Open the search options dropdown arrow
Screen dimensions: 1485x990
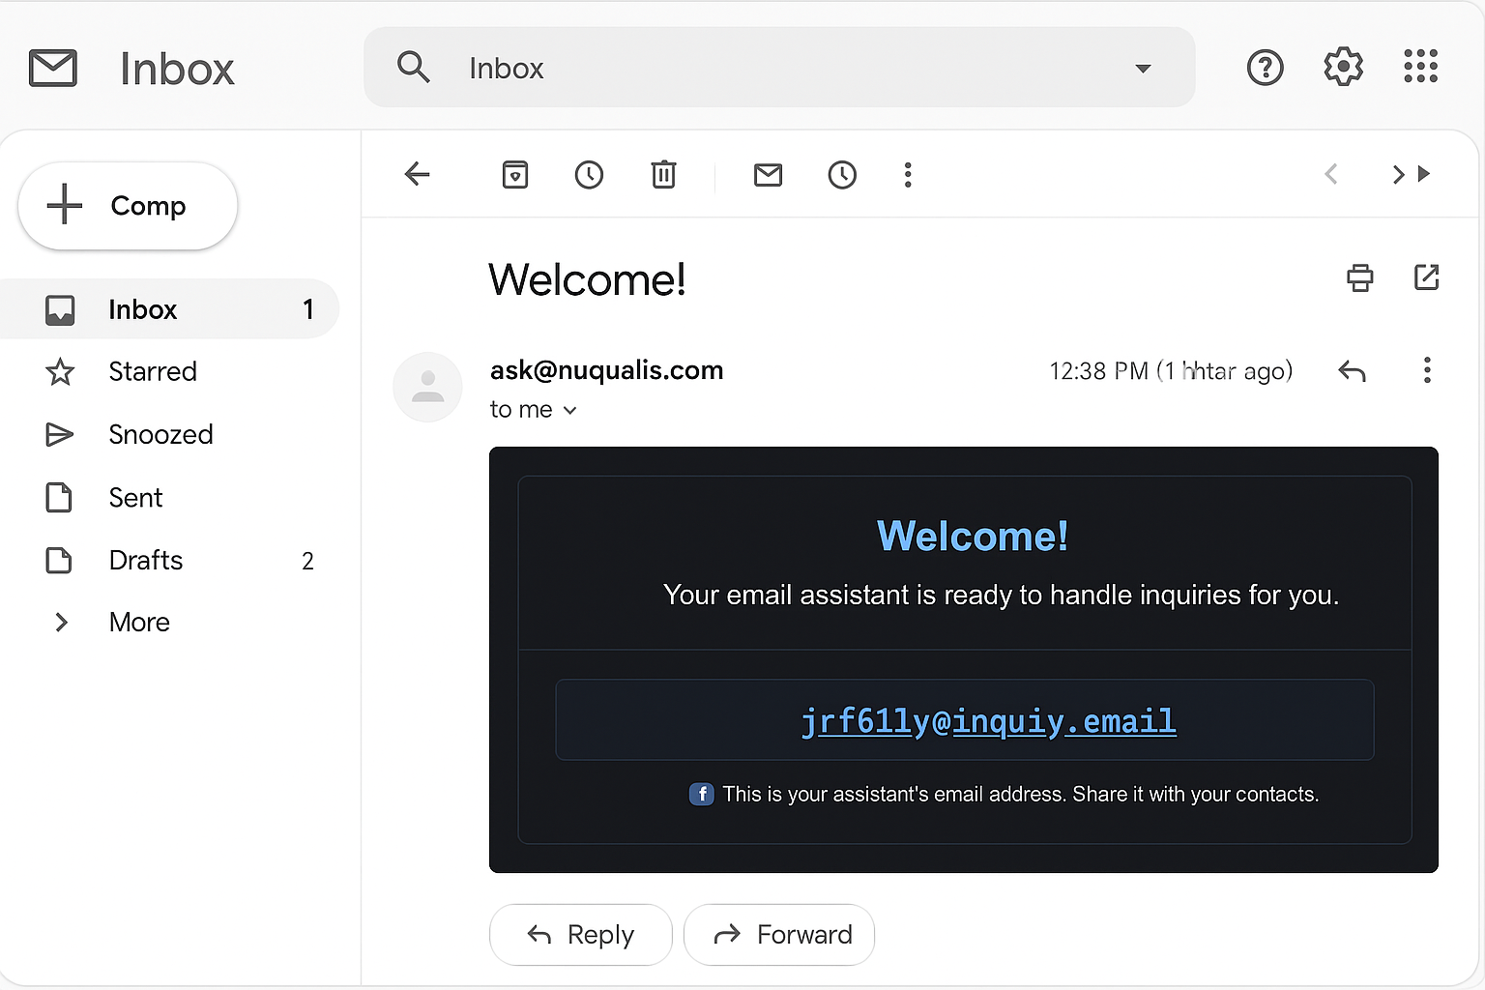pos(1143,69)
